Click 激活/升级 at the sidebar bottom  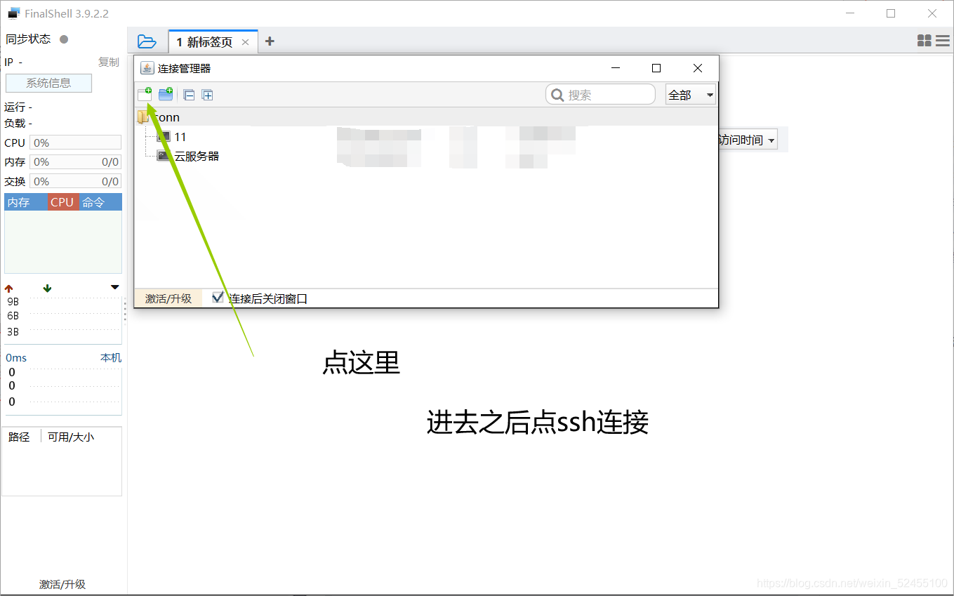click(62, 584)
